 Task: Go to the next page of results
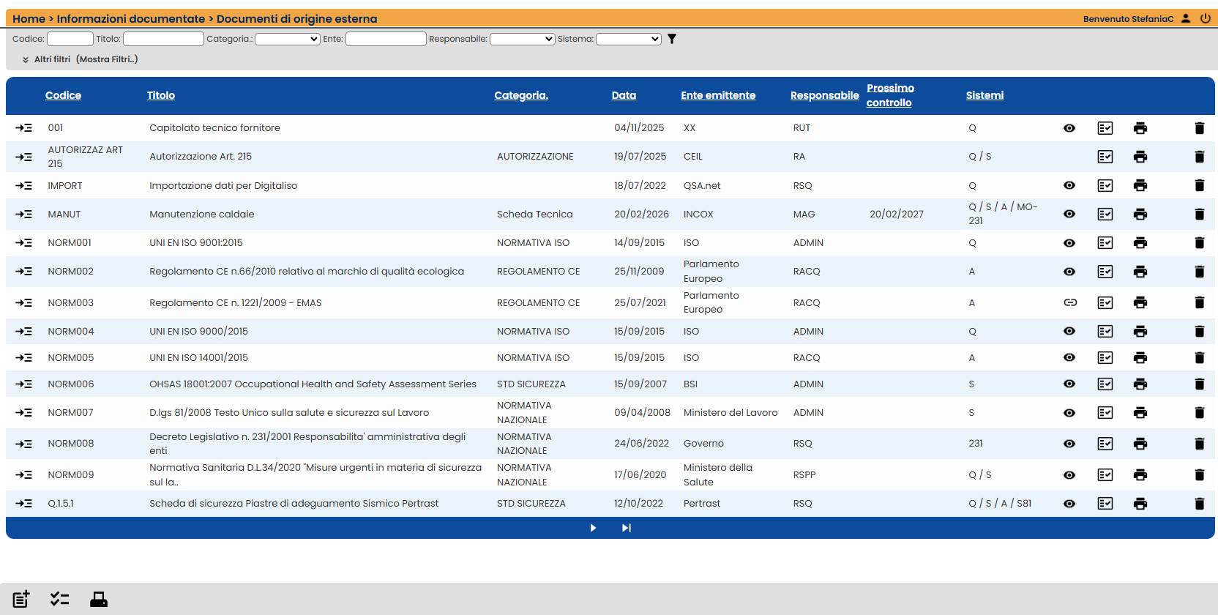point(593,528)
